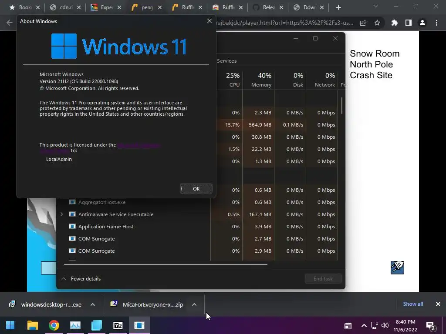The width and height of the screenshot is (446, 334).
Task: Click the browser address bar URL
Action: coord(284,23)
